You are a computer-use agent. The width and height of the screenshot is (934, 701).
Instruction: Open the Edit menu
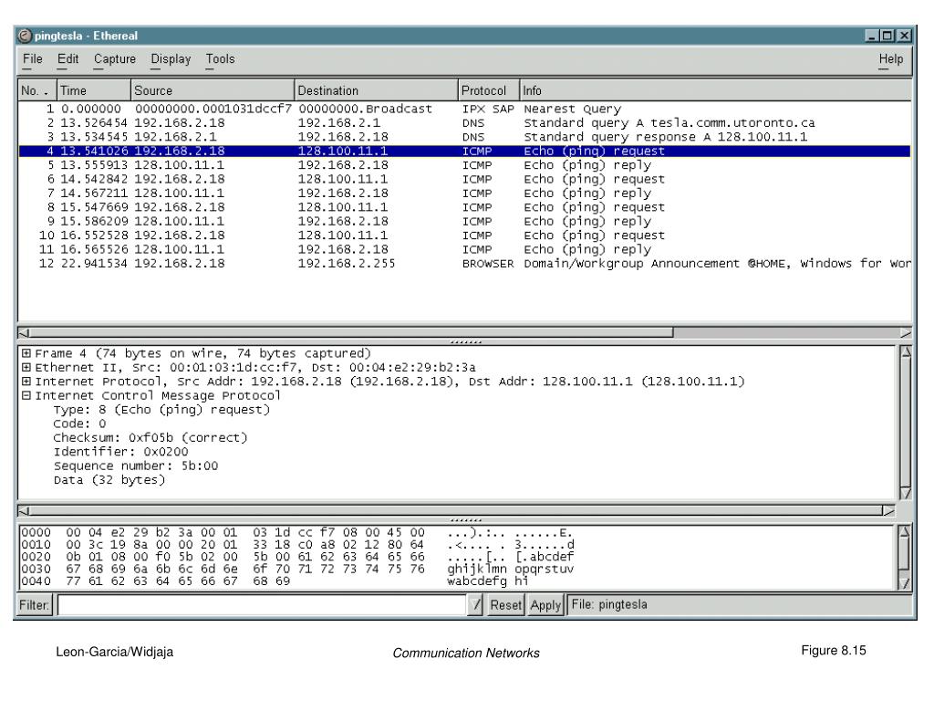[x=67, y=59]
